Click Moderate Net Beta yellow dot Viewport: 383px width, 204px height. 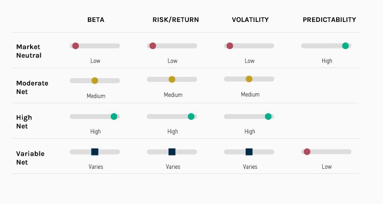pos(94,81)
